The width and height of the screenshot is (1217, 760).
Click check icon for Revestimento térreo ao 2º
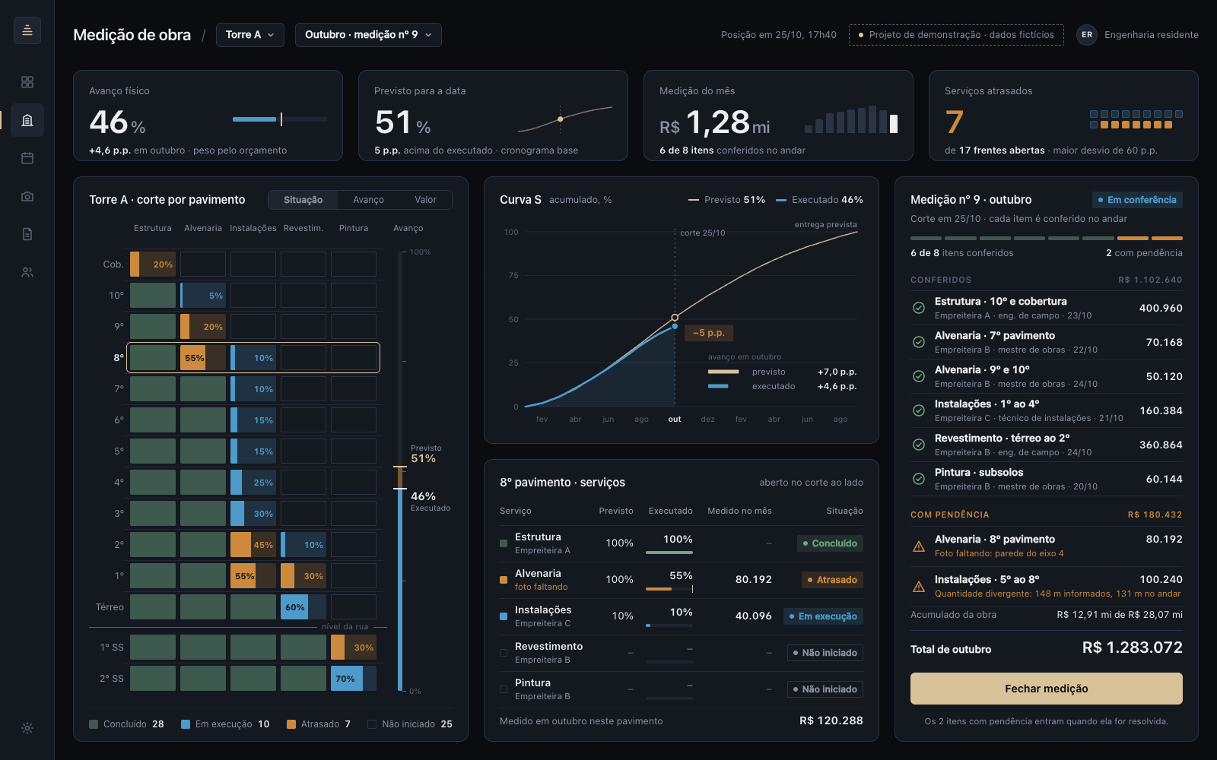[919, 445]
